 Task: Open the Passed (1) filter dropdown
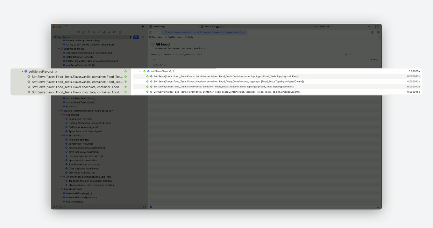(x=156, y=55)
